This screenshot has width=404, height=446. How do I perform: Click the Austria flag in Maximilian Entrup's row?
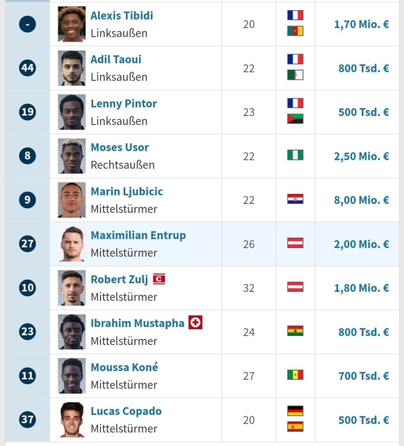(295, 243)
